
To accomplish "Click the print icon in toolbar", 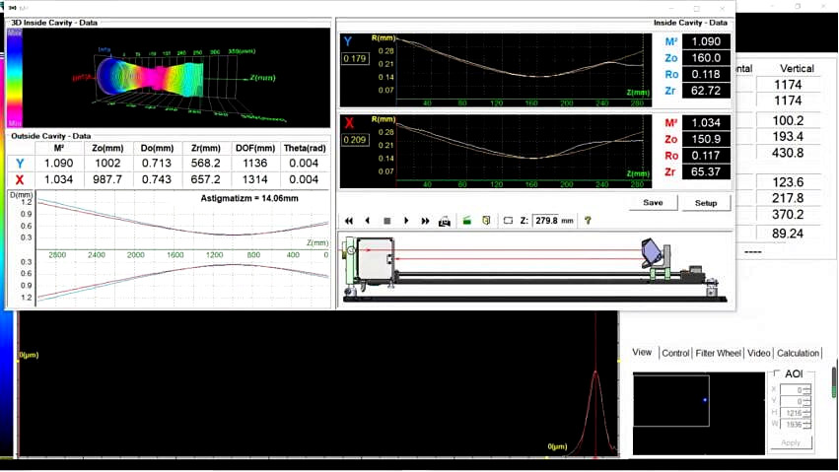I will [445, 221].
